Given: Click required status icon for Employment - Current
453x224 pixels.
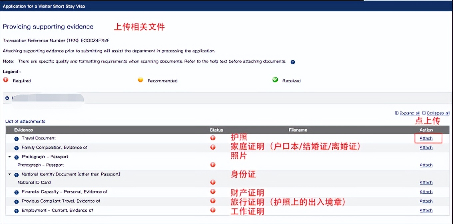Looking at the screenshot, I should click(213, 210).
